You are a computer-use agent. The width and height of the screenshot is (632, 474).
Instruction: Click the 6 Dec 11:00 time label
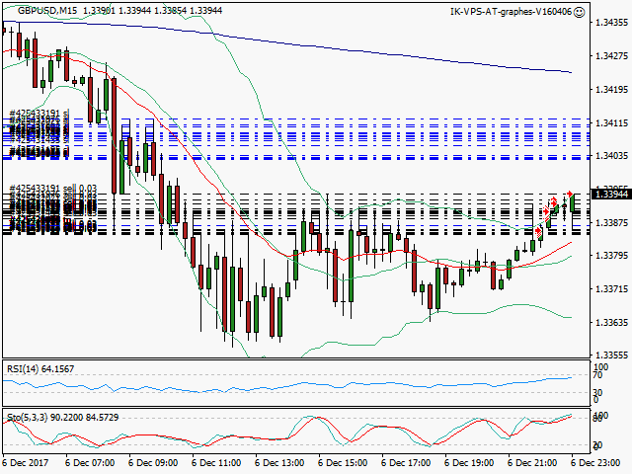click(216, 462)
